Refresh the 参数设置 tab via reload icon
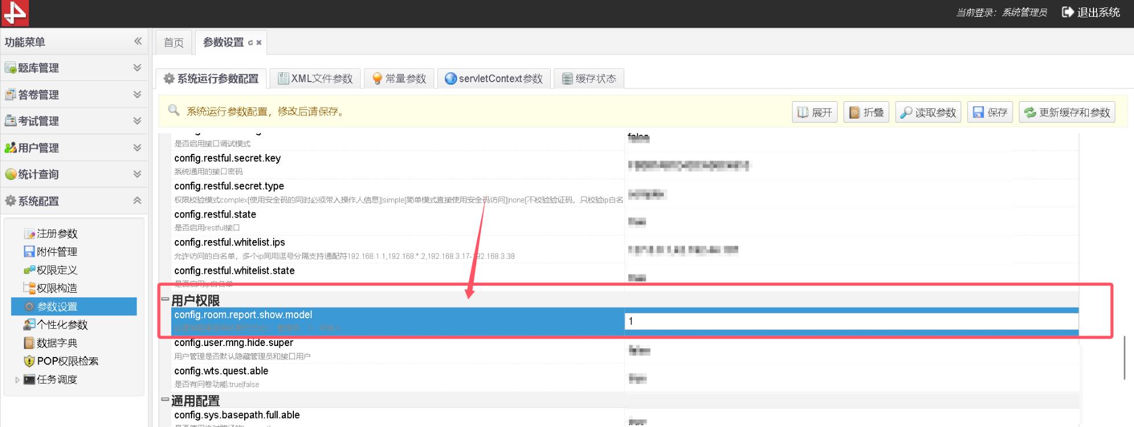The width and height of the screenshot is (1134, 427). (251, 43)
